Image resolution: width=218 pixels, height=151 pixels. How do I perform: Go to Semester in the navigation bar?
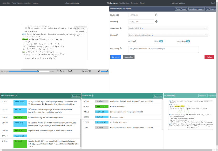point(134,3)
